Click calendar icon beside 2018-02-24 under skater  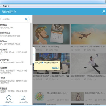[x=85, y=79]
